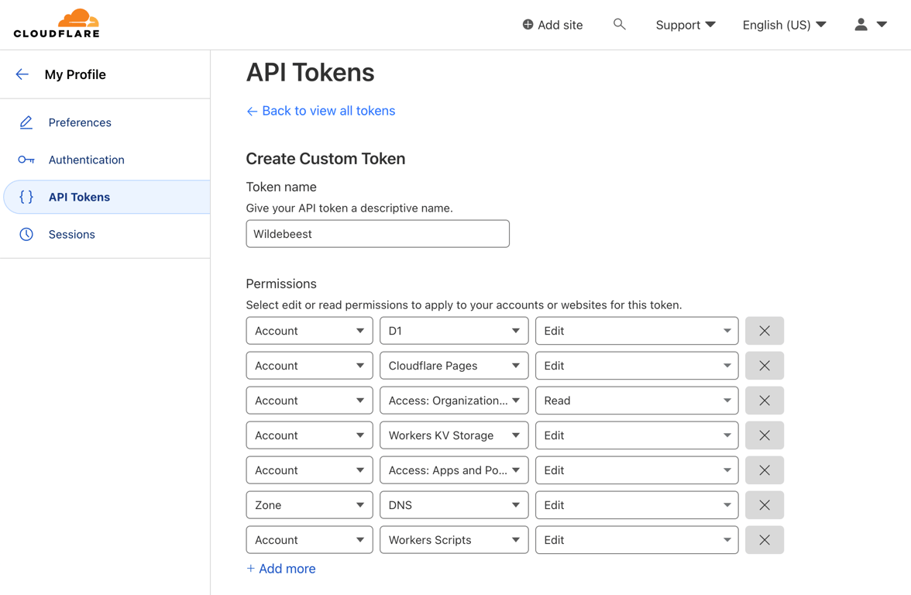Click the Add site button

552,25
